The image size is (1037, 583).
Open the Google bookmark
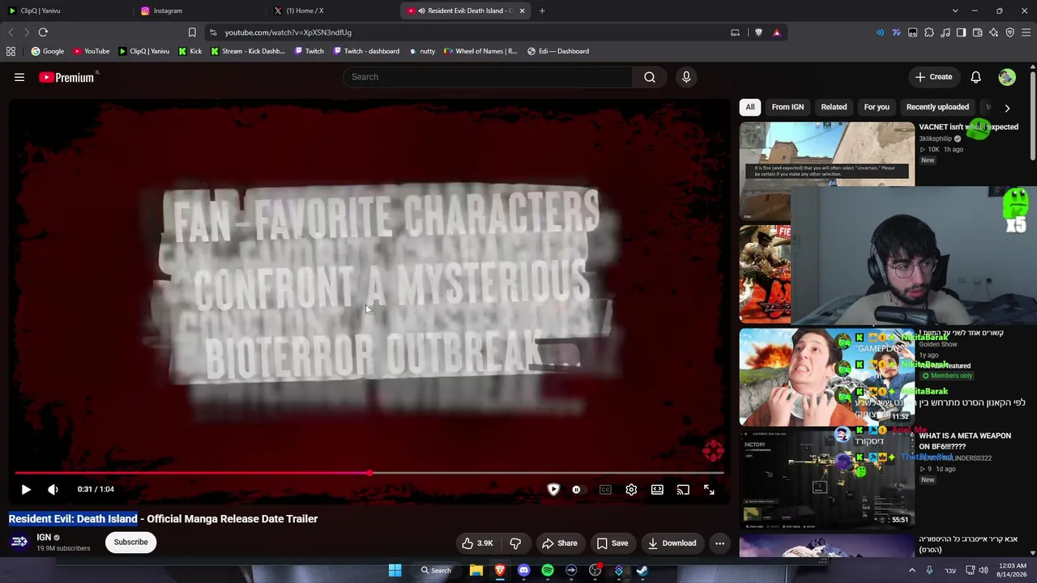coord(47,51)
